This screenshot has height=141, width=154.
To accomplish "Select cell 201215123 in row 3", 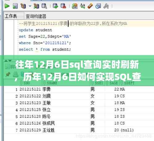I will [30, 103].
